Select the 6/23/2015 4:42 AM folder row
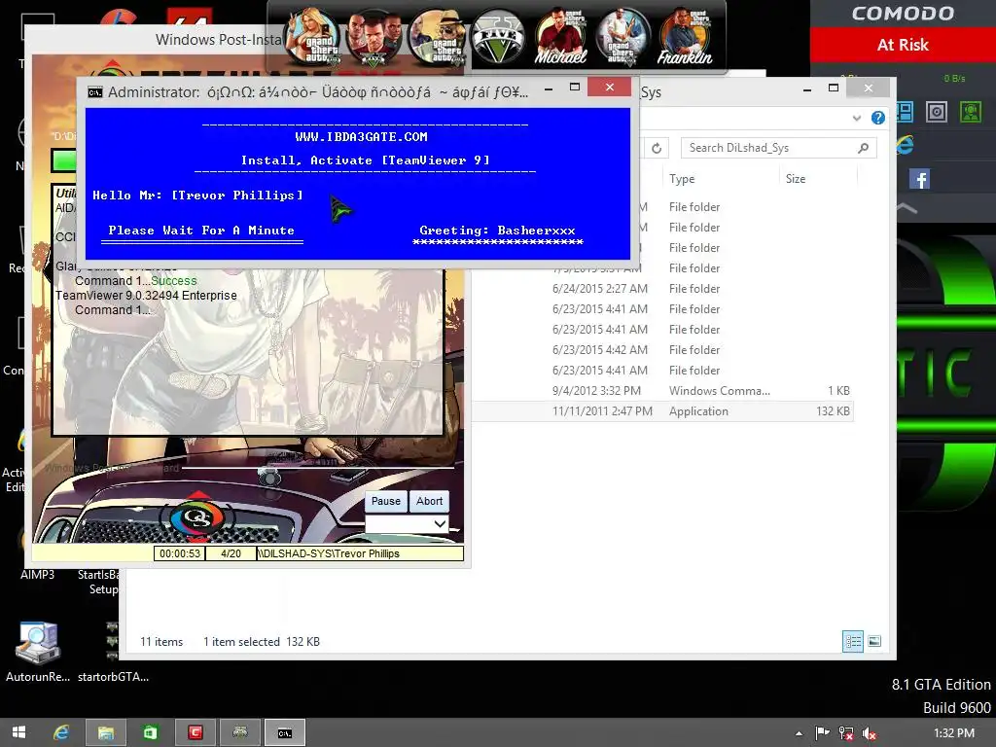 tap(661, 350)
